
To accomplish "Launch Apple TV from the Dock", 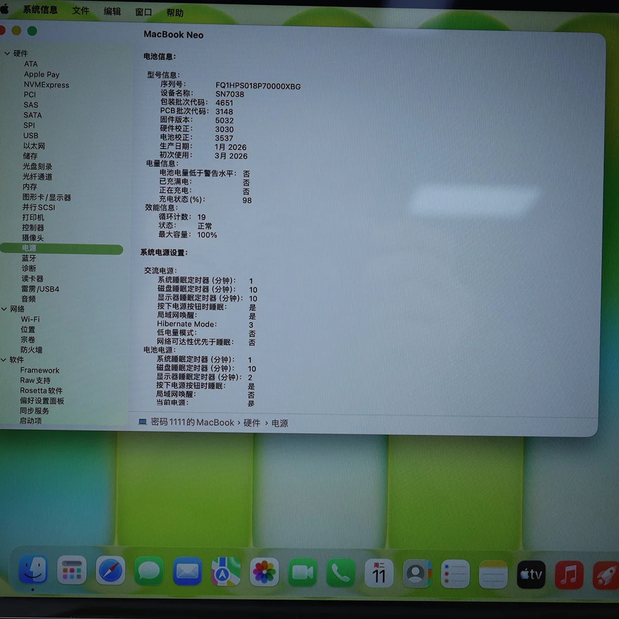I will pos(531,575).
